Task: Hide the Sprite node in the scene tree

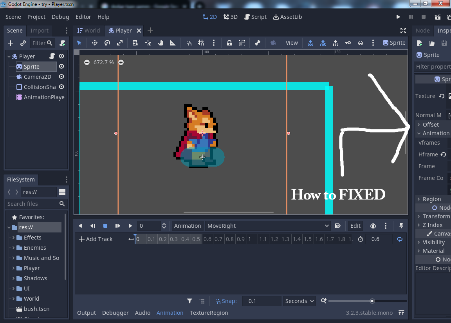Action: (x=62, y=66)
